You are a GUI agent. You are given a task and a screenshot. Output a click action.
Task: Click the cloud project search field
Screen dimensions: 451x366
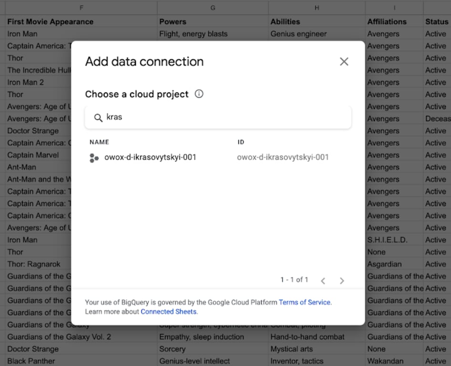click(x=218, y=117)
